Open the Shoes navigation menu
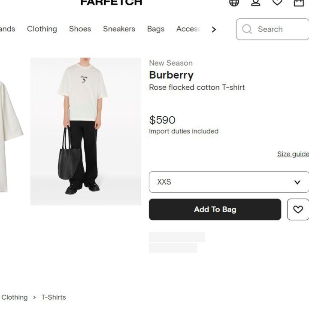 pyautogui.click(x=80, y=29)
